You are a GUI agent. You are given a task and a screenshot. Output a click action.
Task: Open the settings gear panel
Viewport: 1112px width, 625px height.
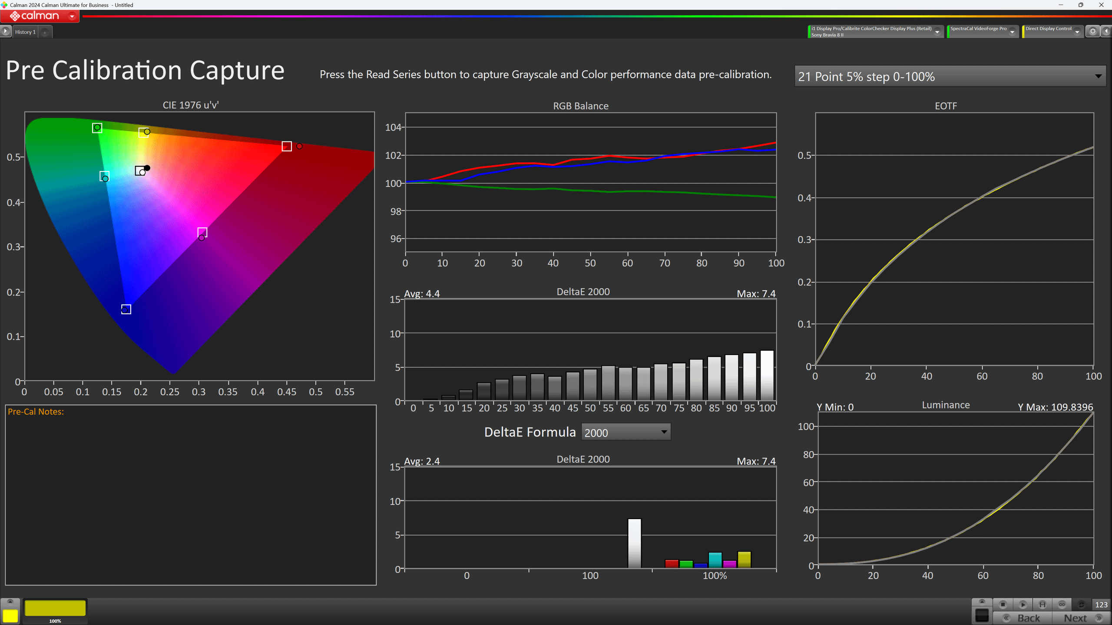click(1092, 31)
